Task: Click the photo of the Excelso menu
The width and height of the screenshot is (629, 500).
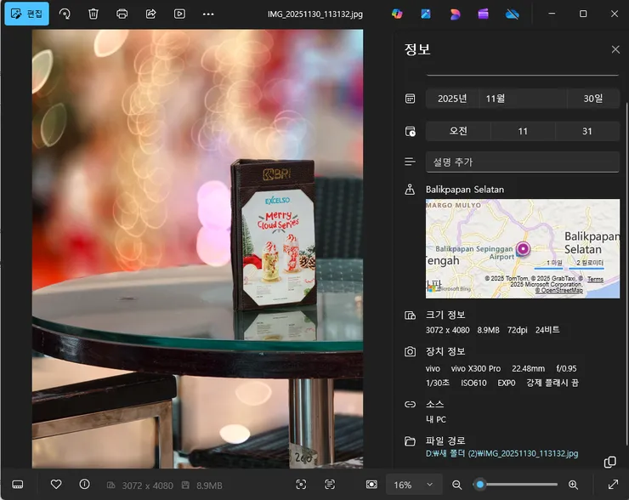Action: (x=198, y=248)
